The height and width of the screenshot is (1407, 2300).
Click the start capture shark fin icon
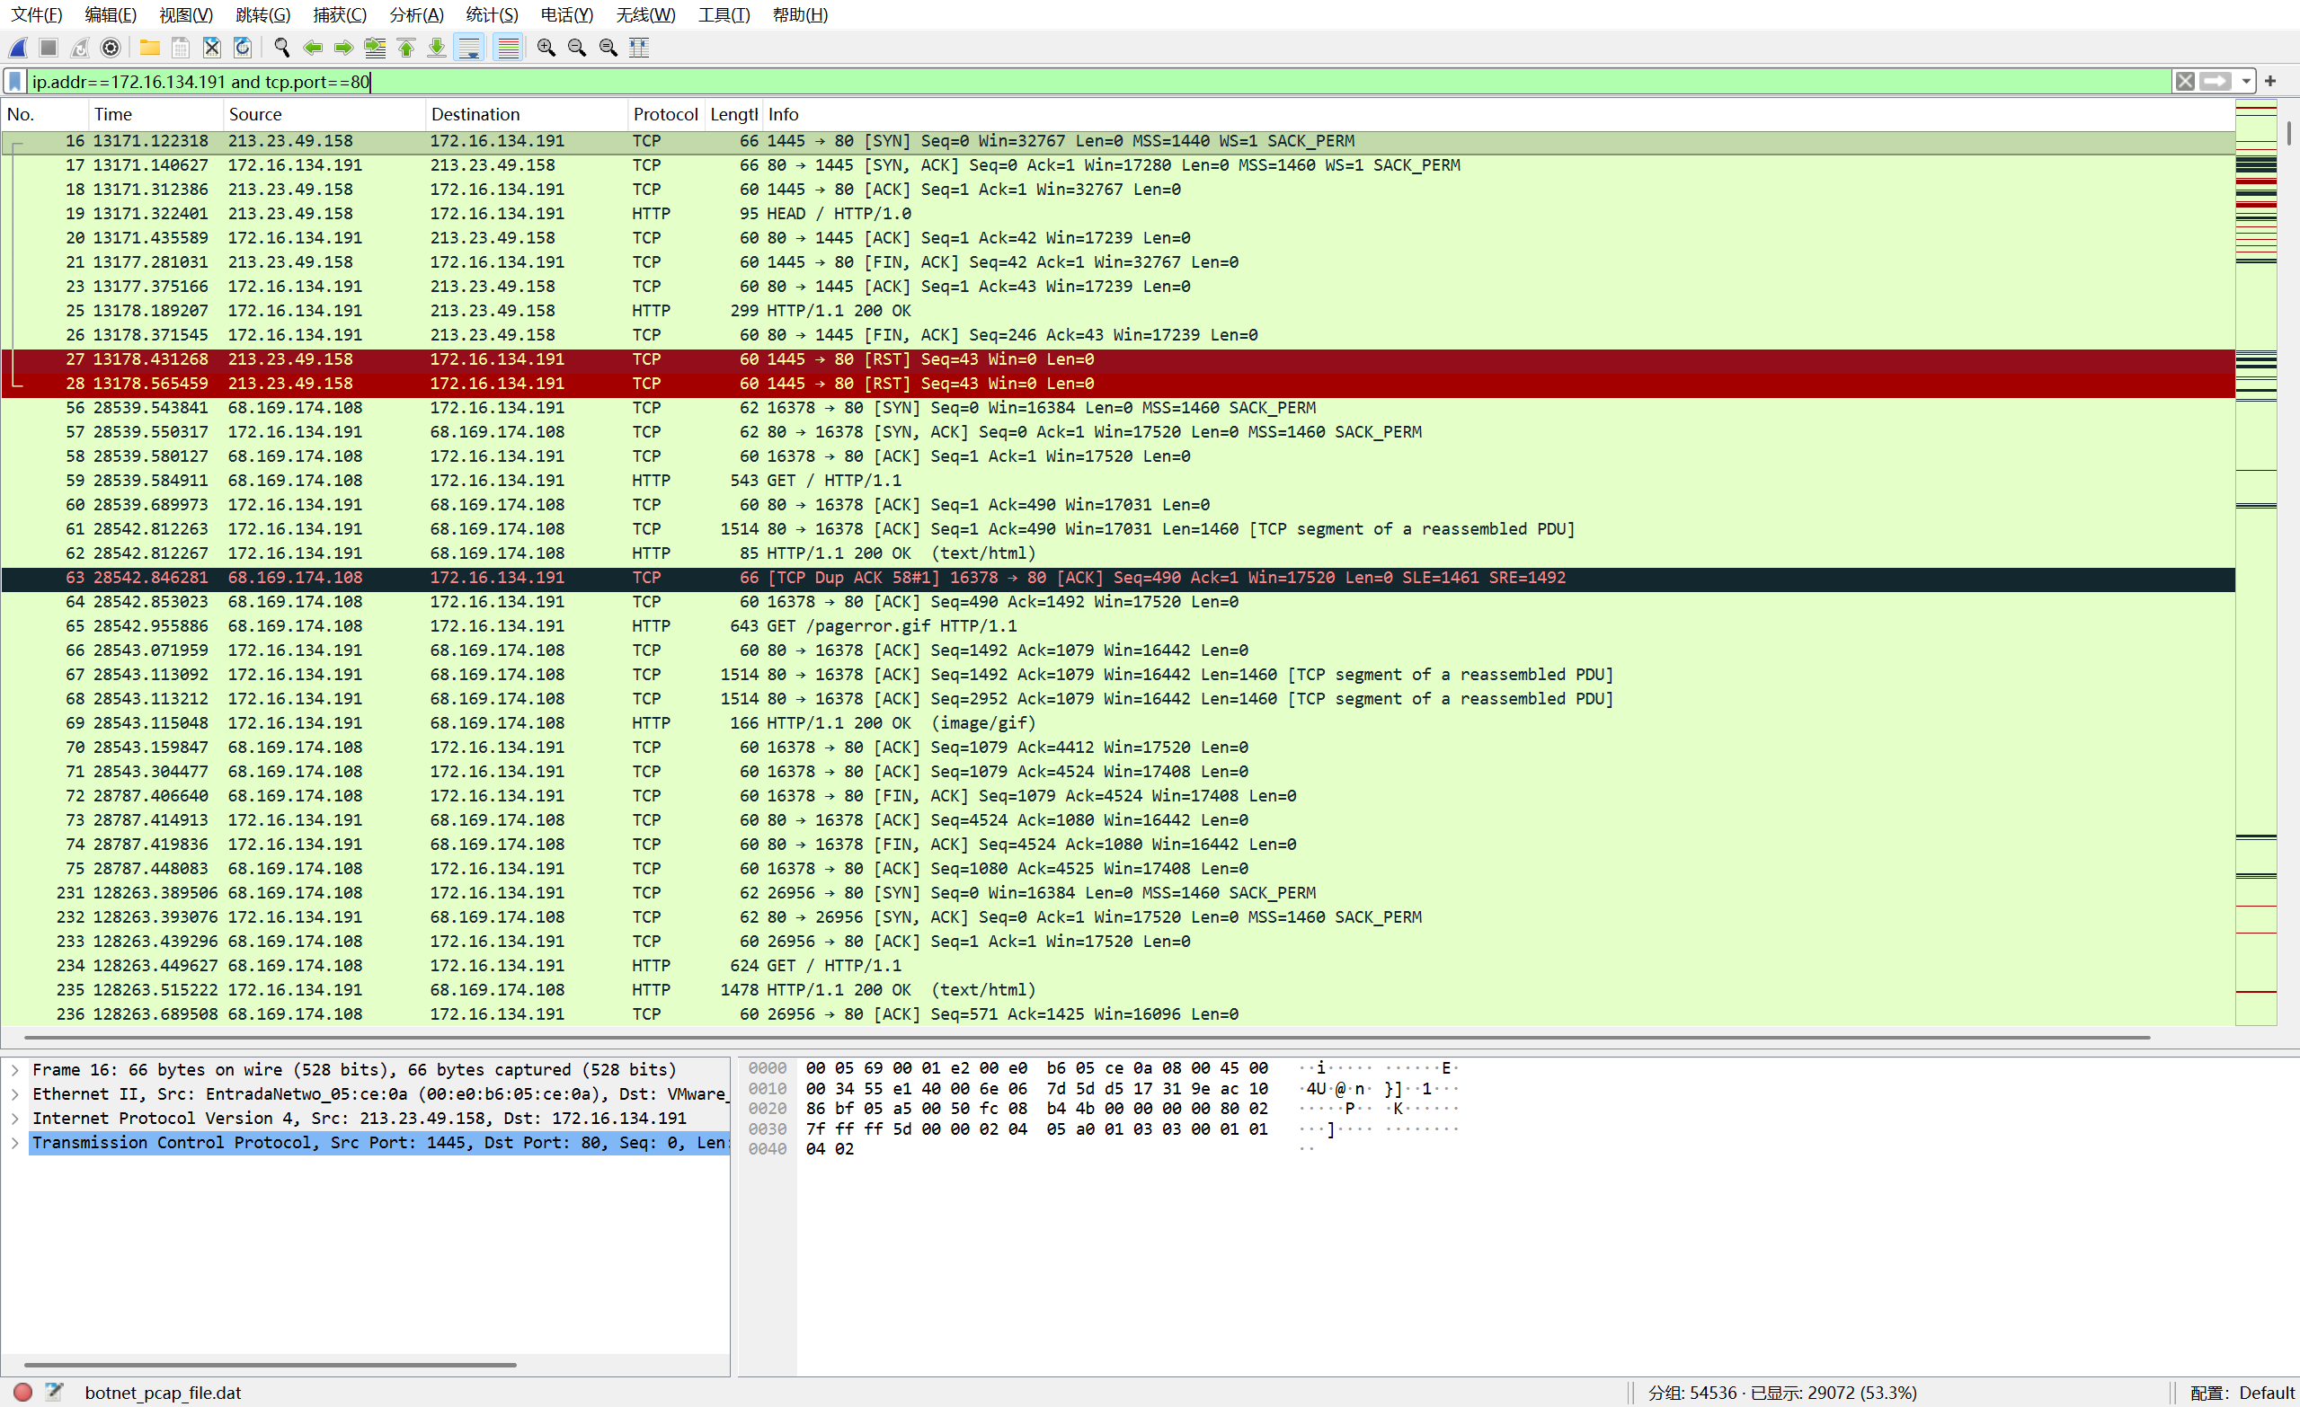(x=19, y=48)
